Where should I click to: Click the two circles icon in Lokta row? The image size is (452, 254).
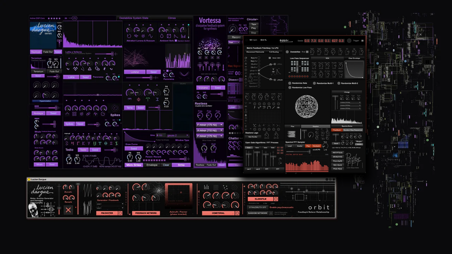98,69
